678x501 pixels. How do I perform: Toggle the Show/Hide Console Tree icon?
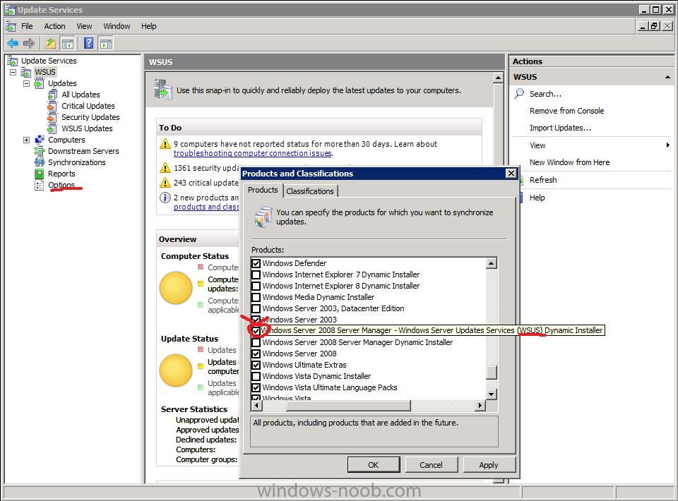(x=68, y=43)
